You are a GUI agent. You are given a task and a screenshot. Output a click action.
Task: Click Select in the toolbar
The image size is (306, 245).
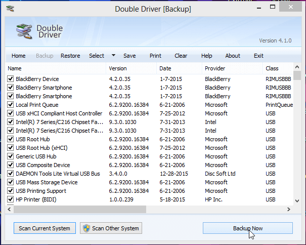97,56
